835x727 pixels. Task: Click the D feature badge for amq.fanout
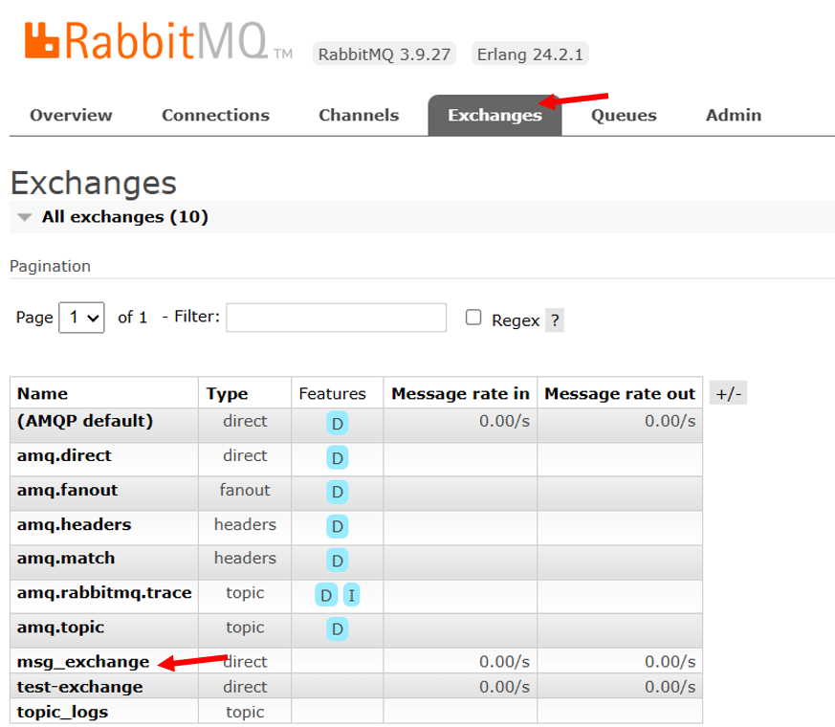tap(337, 492)
